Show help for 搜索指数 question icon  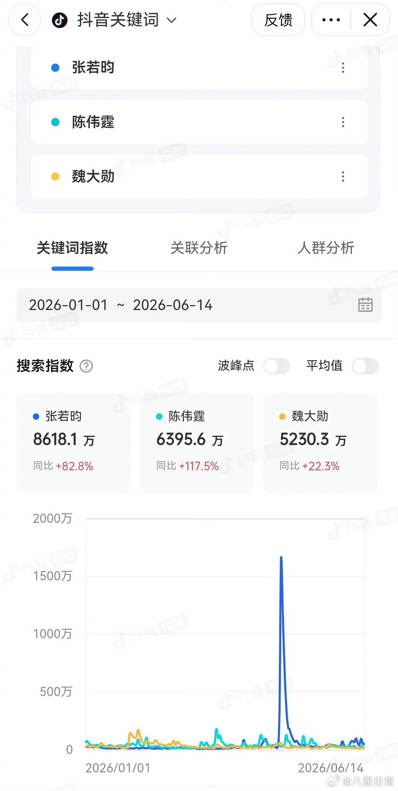(86, 366)
